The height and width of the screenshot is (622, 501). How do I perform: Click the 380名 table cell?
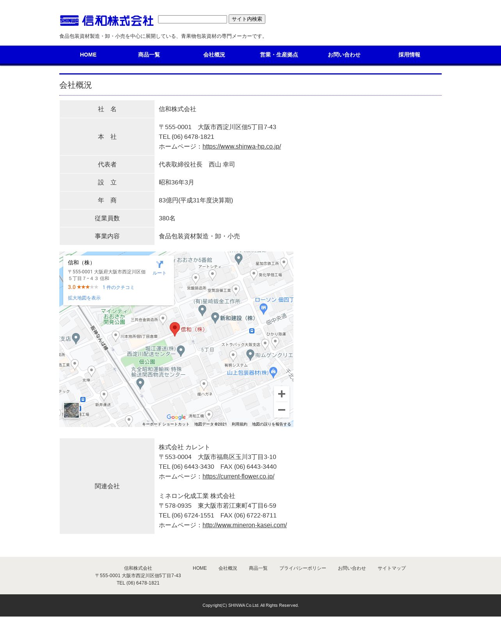[x=298, y=218]
